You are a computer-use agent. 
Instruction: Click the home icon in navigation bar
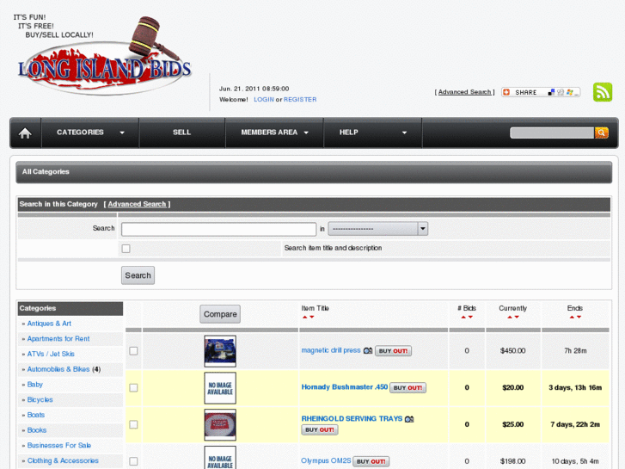[25, 133]
